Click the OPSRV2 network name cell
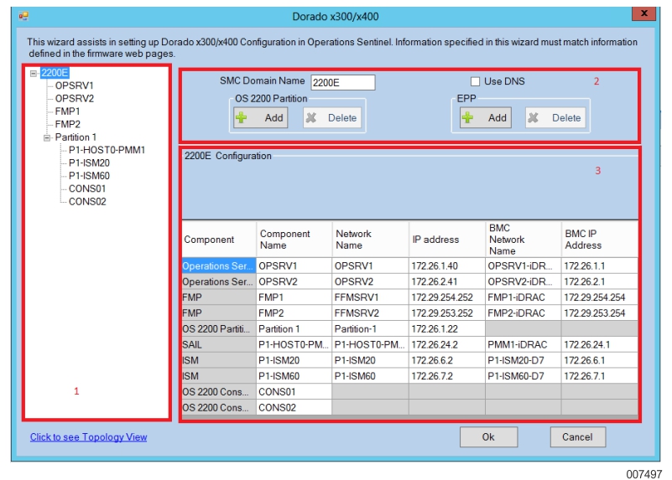Viewport: 672px width, 480px height. [371, 281]
